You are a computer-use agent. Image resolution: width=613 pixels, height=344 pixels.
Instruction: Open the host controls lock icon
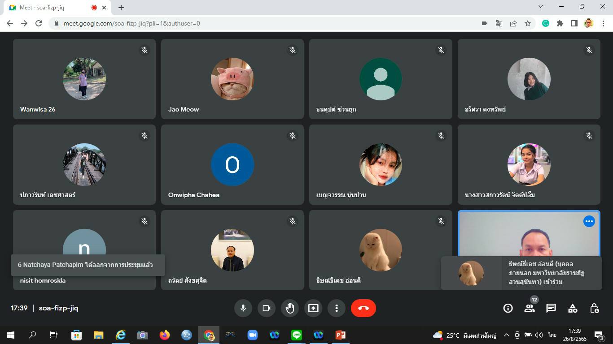(594, 308)
